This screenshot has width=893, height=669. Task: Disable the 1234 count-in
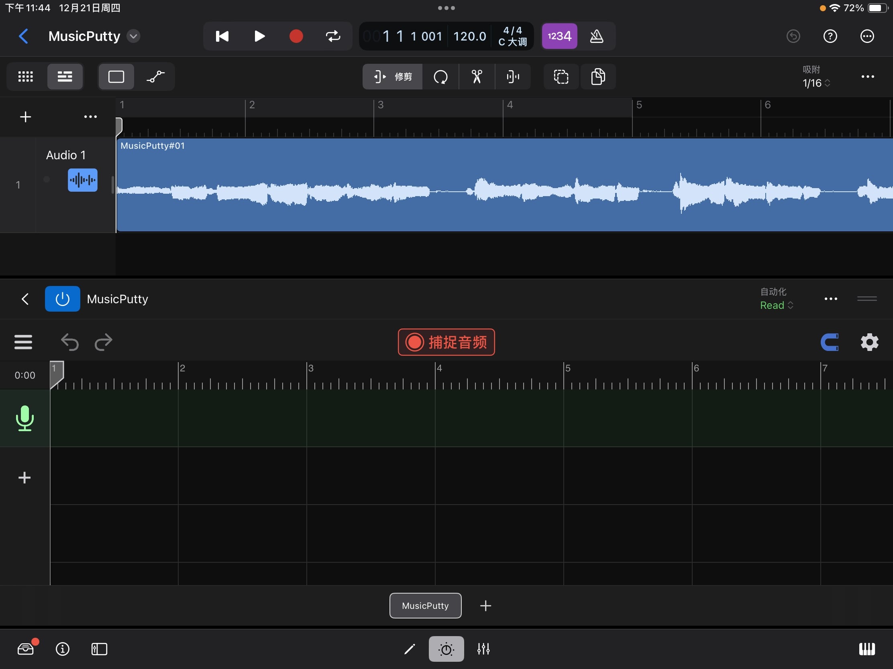click(559, 36)
